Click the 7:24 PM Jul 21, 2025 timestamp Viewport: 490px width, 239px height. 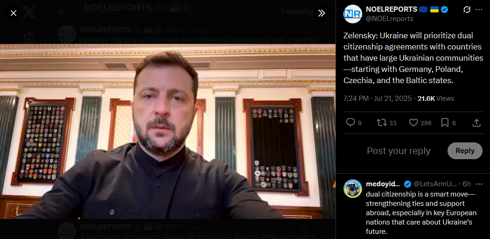(x=378, y=98)
